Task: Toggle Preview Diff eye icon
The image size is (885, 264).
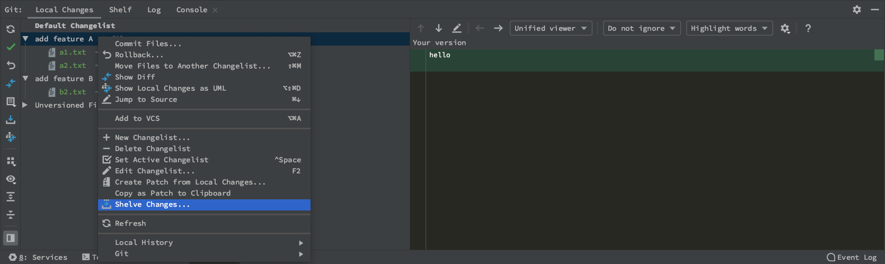Action: 11,179
